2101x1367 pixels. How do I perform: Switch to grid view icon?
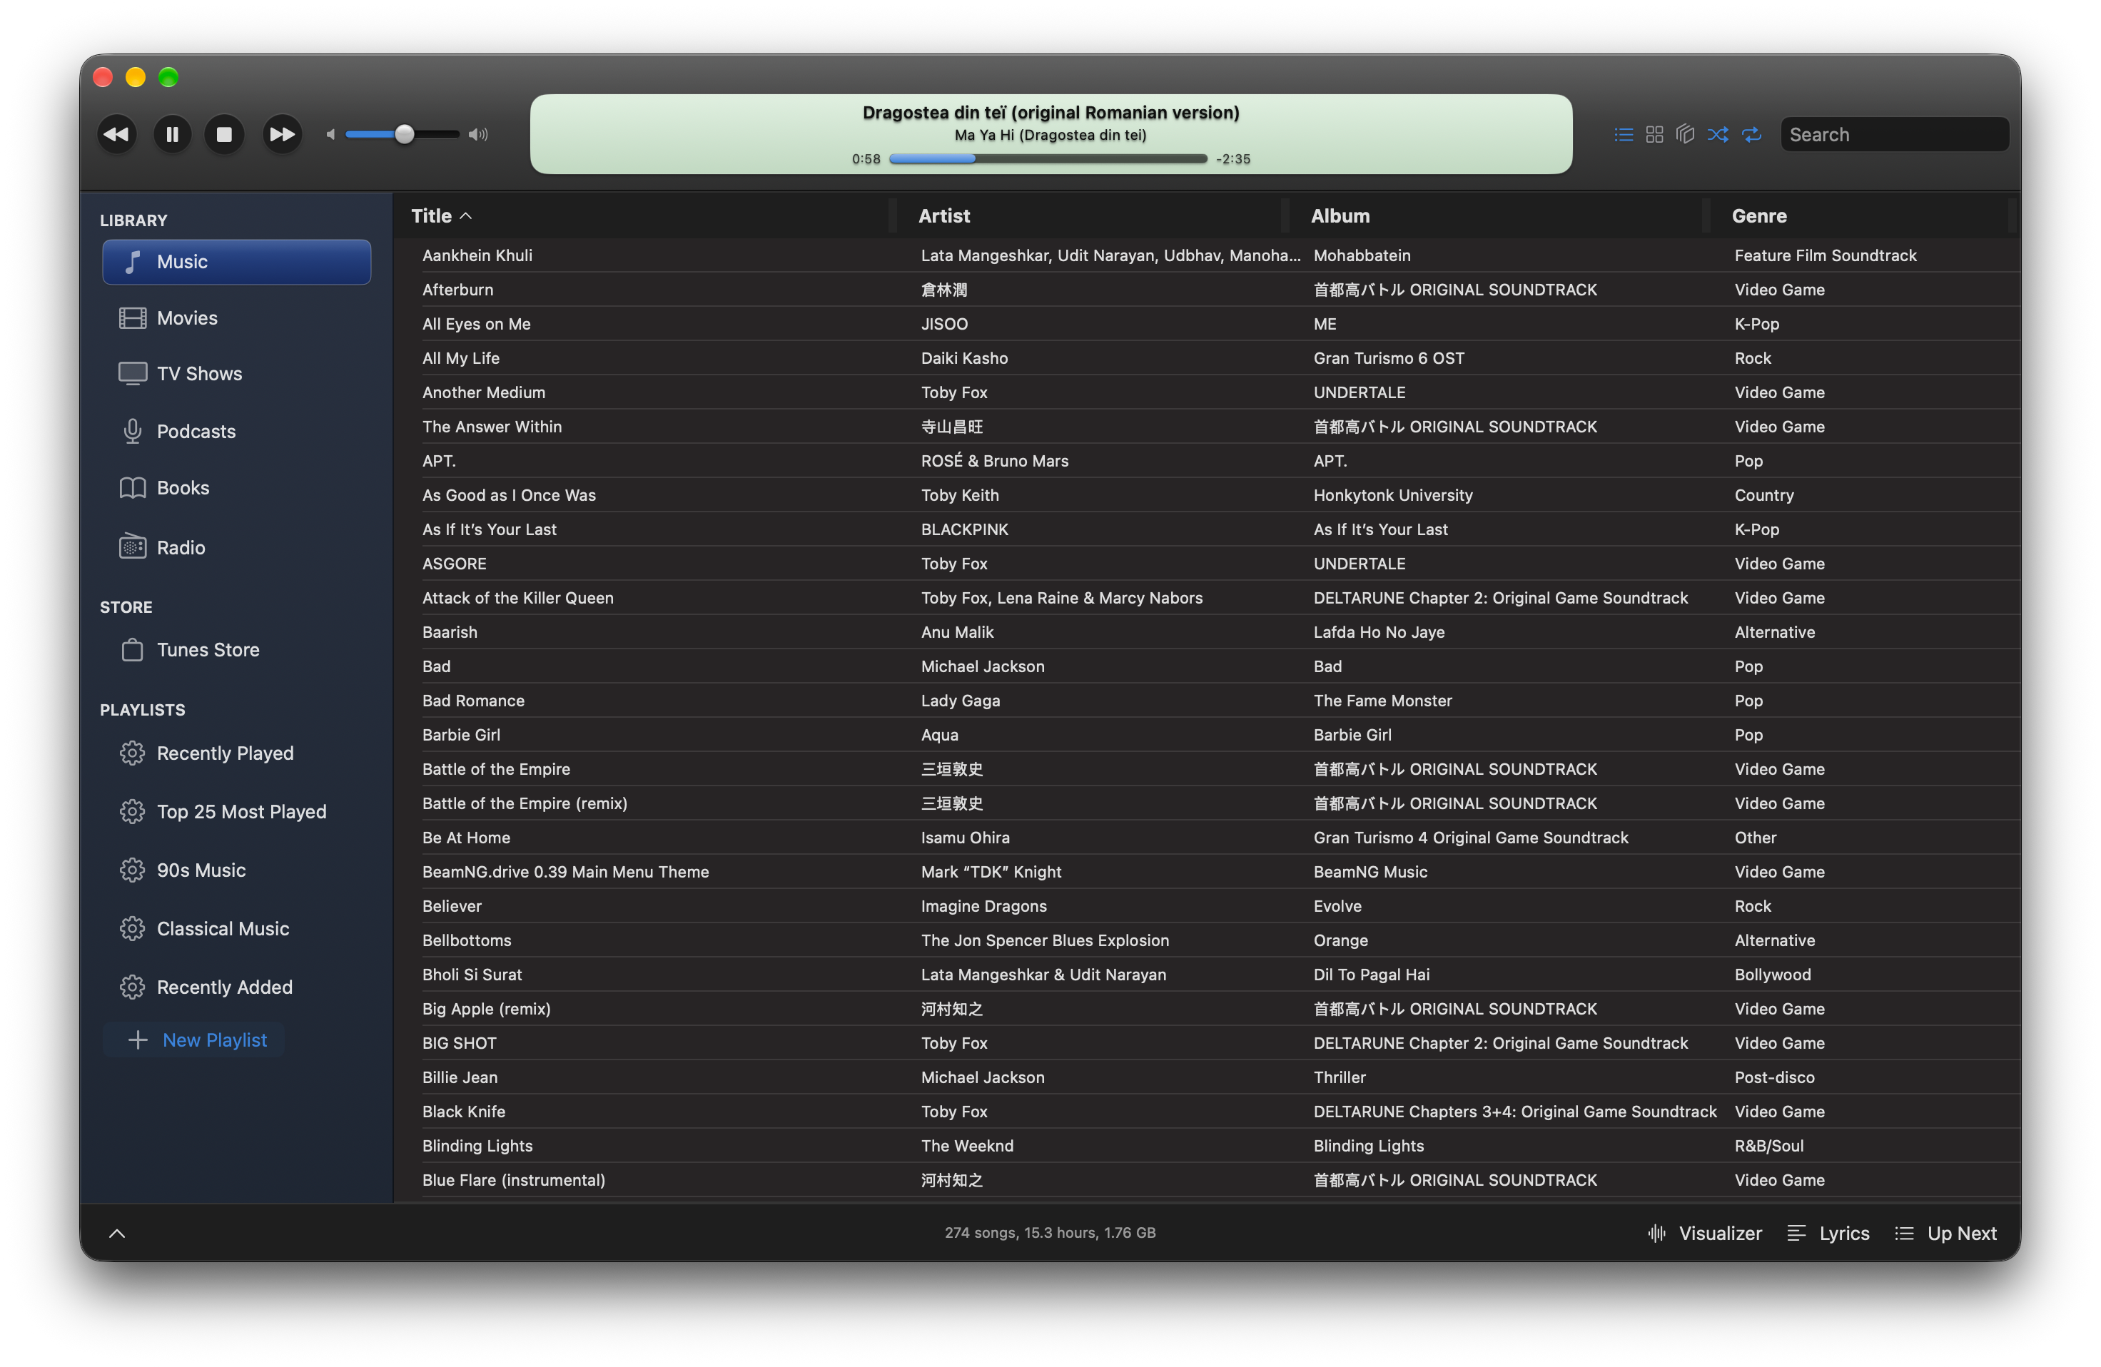(1654, 134)
